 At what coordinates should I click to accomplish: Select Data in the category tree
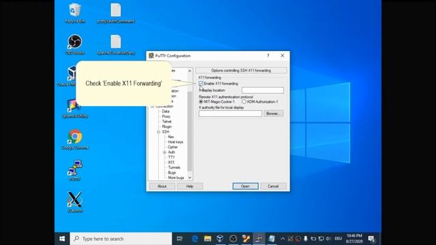[x=166, y=112]
